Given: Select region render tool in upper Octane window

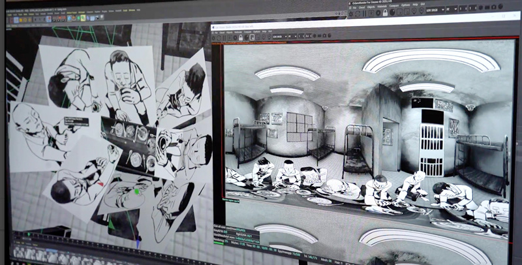Looking at the screenshot, I should [x=399, y=12].
